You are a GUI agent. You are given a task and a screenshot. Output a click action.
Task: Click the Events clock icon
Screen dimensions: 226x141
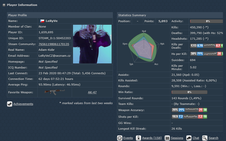pos(120,138)
